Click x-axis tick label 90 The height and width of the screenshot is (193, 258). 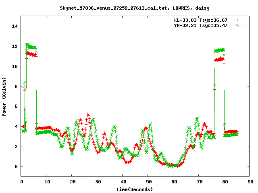click(250, 182)
